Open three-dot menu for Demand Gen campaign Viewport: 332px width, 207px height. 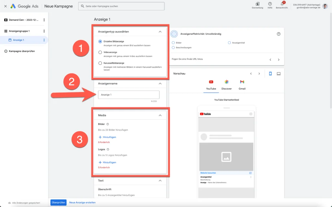[44, 20]
